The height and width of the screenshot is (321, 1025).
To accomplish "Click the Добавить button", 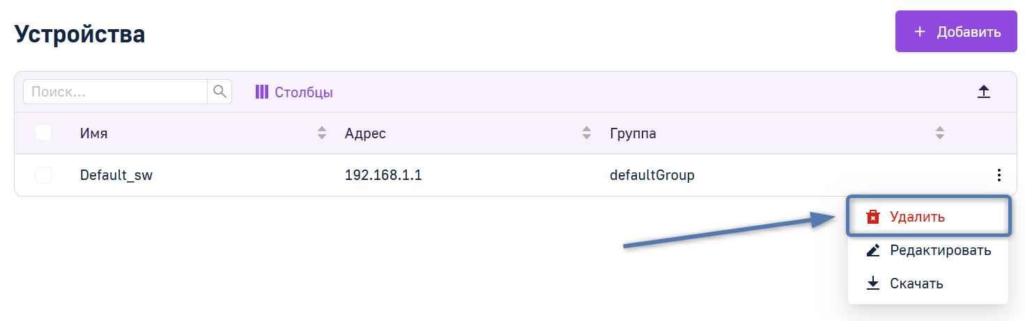I will pos(956,31).
